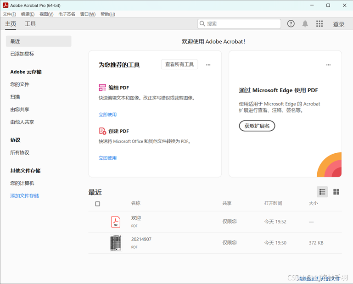The width and height of the screenshot is (353, 284).
Task: Open 由他人共享 in the sidebar
Action: point(22,122)
